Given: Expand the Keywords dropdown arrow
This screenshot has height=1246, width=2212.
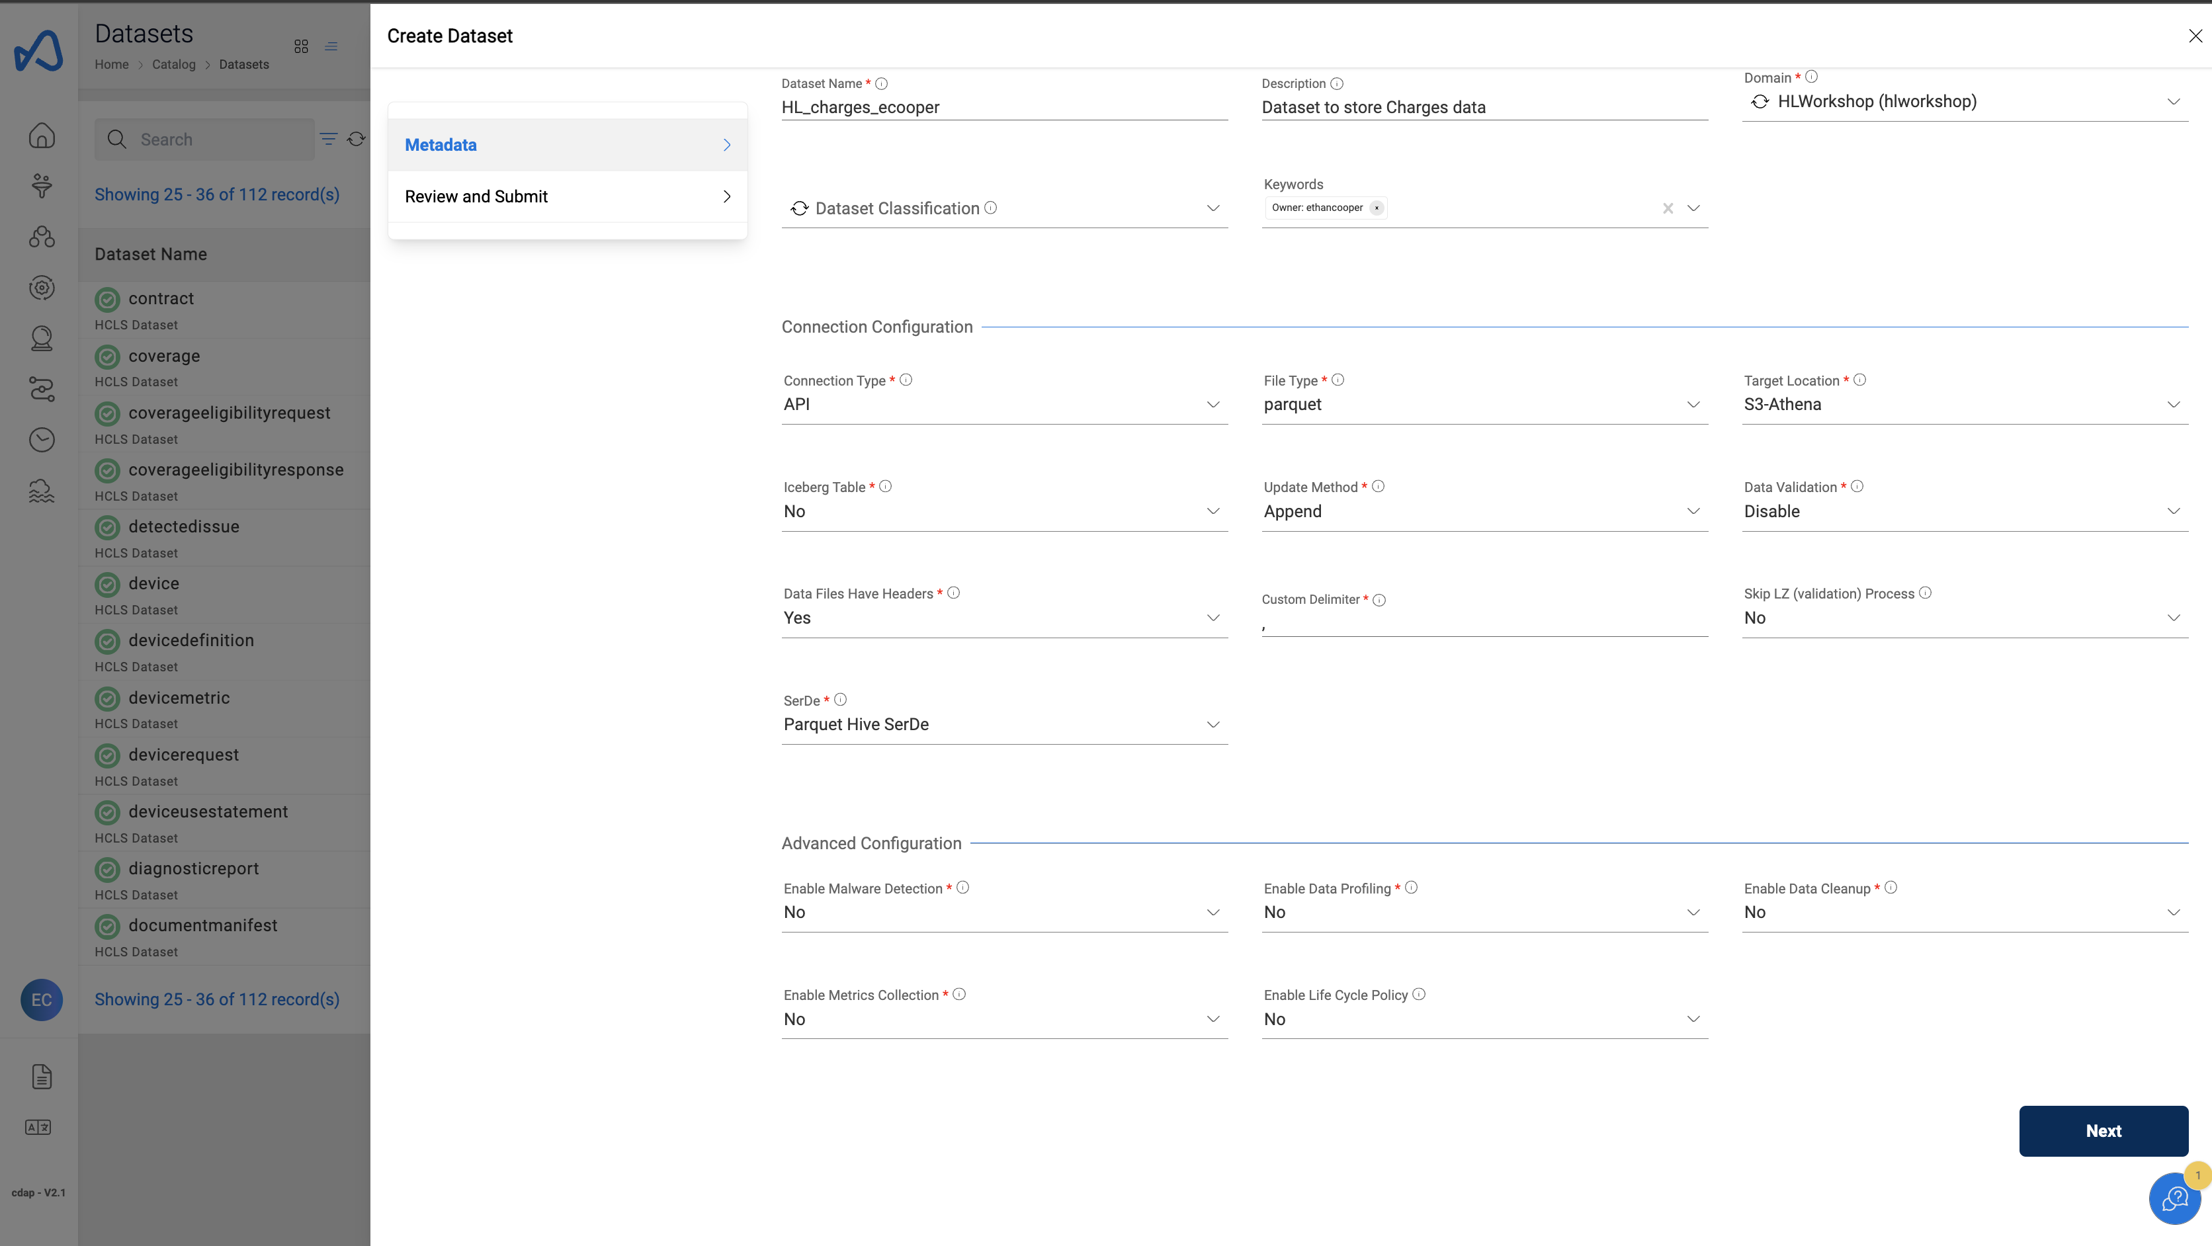Looking at the screenshot, I should tap(1693, 208).
